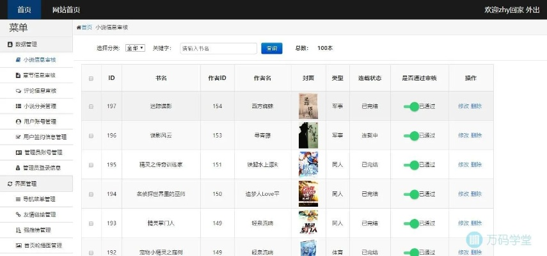Click the 是否通过审核 column header
Screen dimensions: 547x256
pos(419,78)
